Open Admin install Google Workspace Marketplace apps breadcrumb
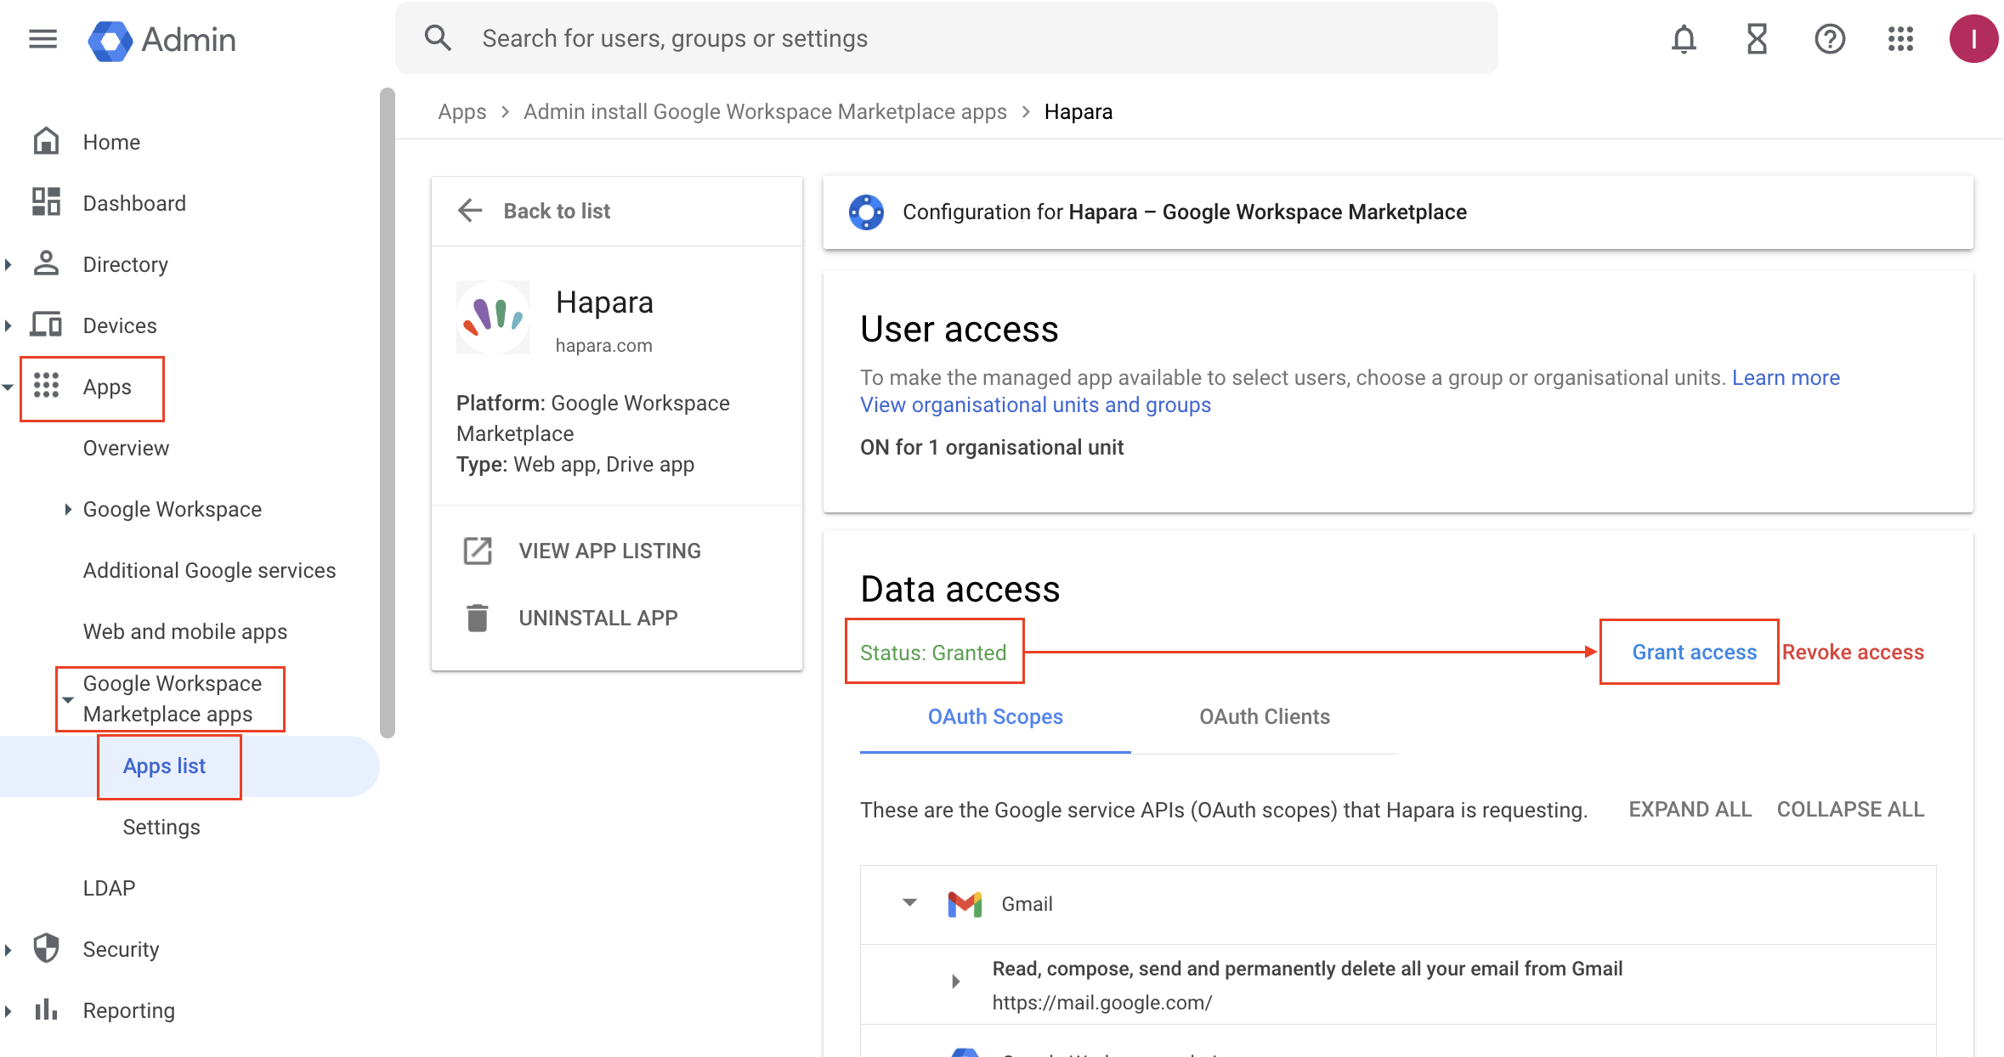This screenshot has width=2004, height=1057. 765,111
